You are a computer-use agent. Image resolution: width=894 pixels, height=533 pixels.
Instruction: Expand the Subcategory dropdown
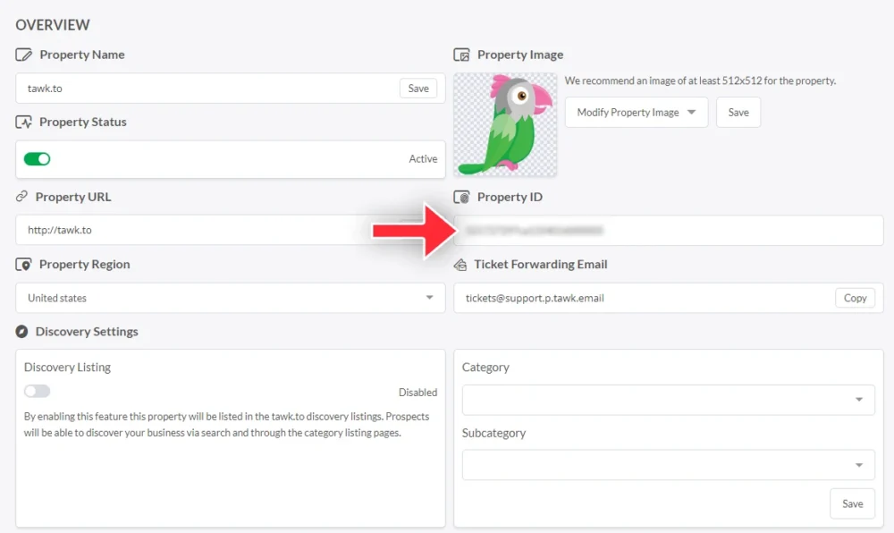pyautogui.click(x=668, y=465)
